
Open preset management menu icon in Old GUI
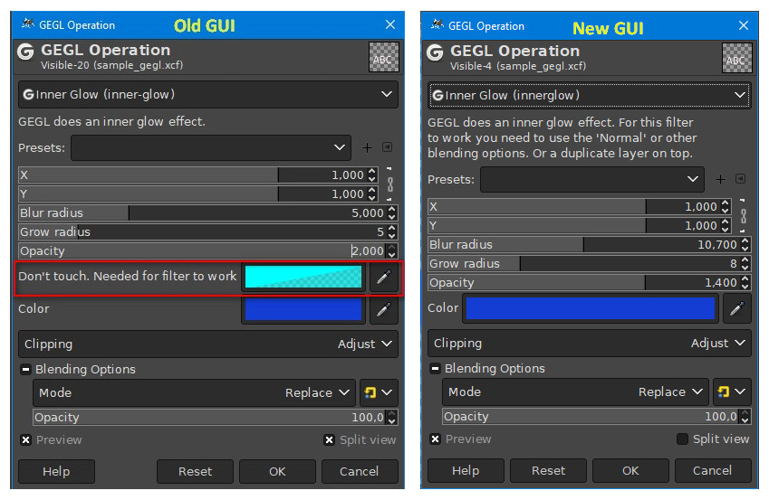tap(387, 146)
